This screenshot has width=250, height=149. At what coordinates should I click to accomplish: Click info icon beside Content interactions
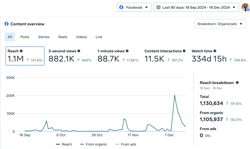click(184, 51)
